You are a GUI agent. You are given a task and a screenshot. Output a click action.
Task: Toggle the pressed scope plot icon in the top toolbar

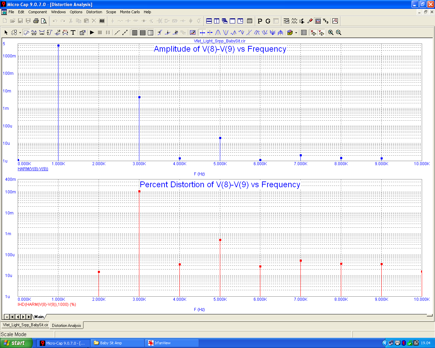318,21
